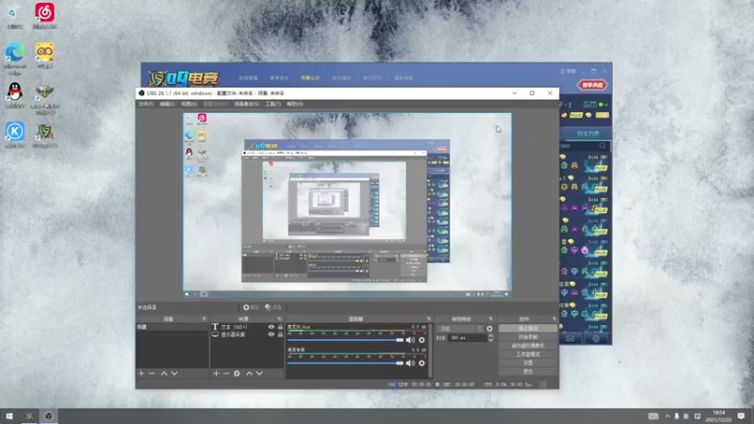
Task: Click the OBS preview canvas
Action: pos(347,204)
